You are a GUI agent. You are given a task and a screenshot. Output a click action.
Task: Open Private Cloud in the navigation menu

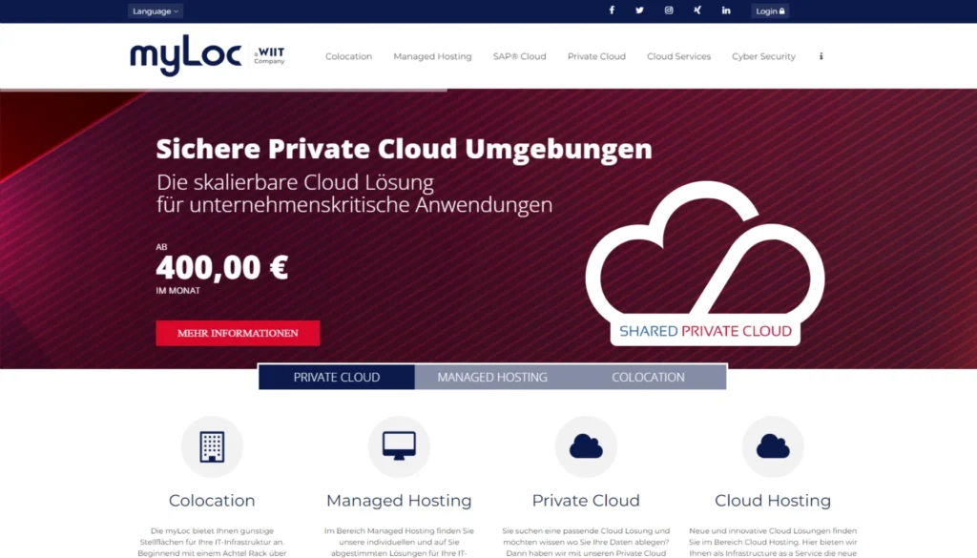click(596, 56)
